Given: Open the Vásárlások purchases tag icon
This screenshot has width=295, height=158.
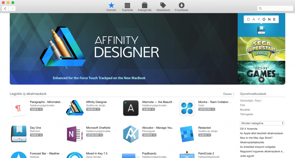Looking at the screenshot, I should click(x=163, y=7).
